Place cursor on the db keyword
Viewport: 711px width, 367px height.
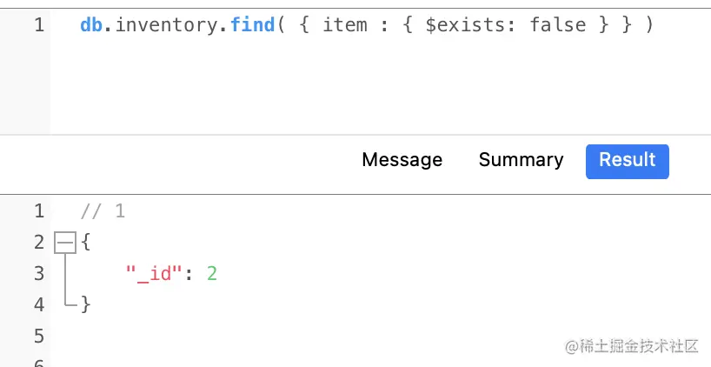[92, 25]
